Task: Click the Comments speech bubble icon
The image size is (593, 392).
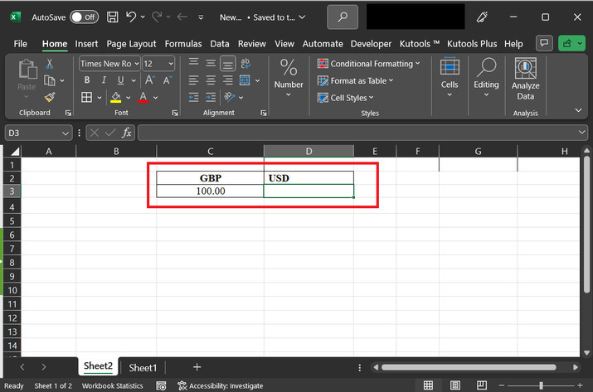Action: click(544, 43)
